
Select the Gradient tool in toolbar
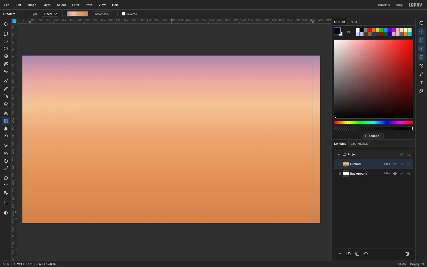(6, 121)
